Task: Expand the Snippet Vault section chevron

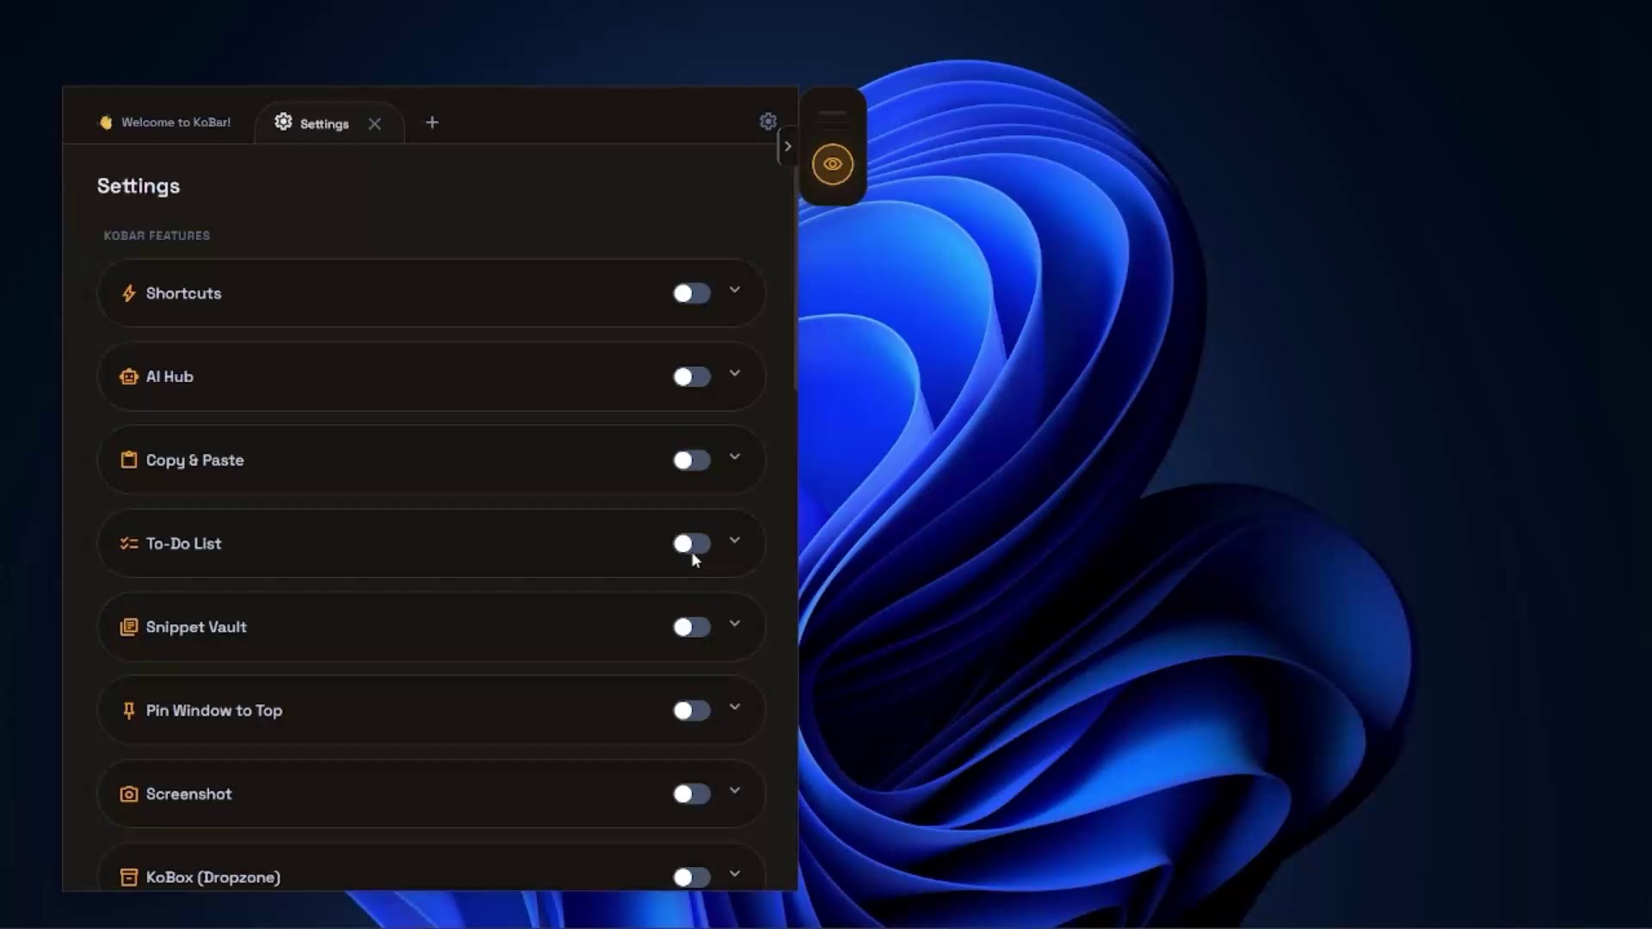Action: coord(735,624)
